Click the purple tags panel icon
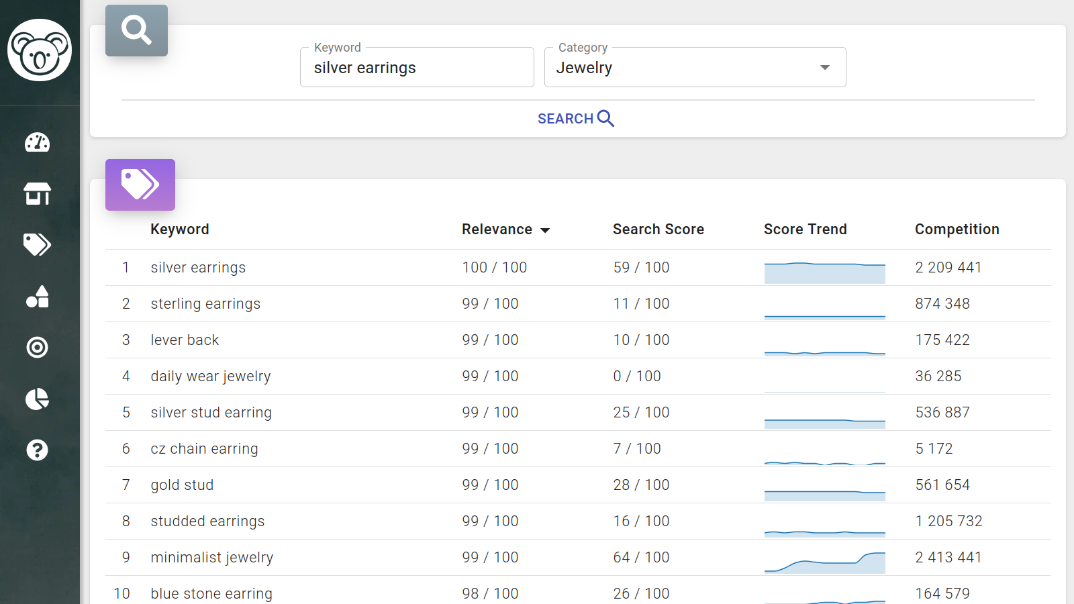 140,185
